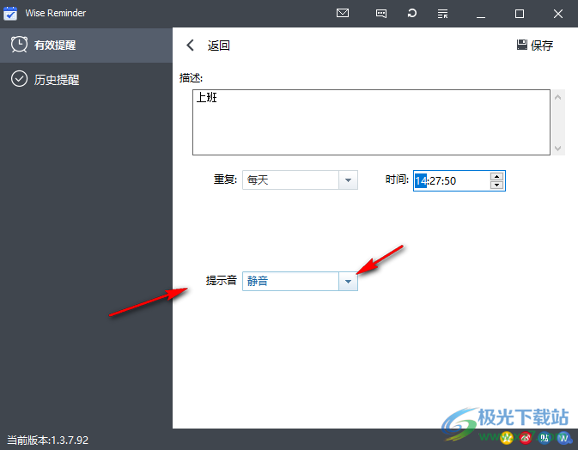
Task: Click the back chevron arrow
Action: click(x=190, y=46)
